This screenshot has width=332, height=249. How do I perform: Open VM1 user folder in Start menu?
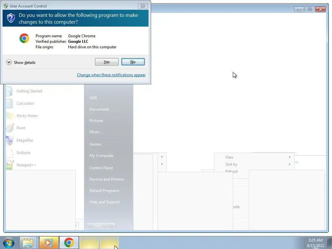point(93,98)
